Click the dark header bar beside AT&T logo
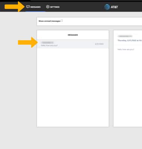The width and height of the screenshot is (142, 149). click(82, 7)
